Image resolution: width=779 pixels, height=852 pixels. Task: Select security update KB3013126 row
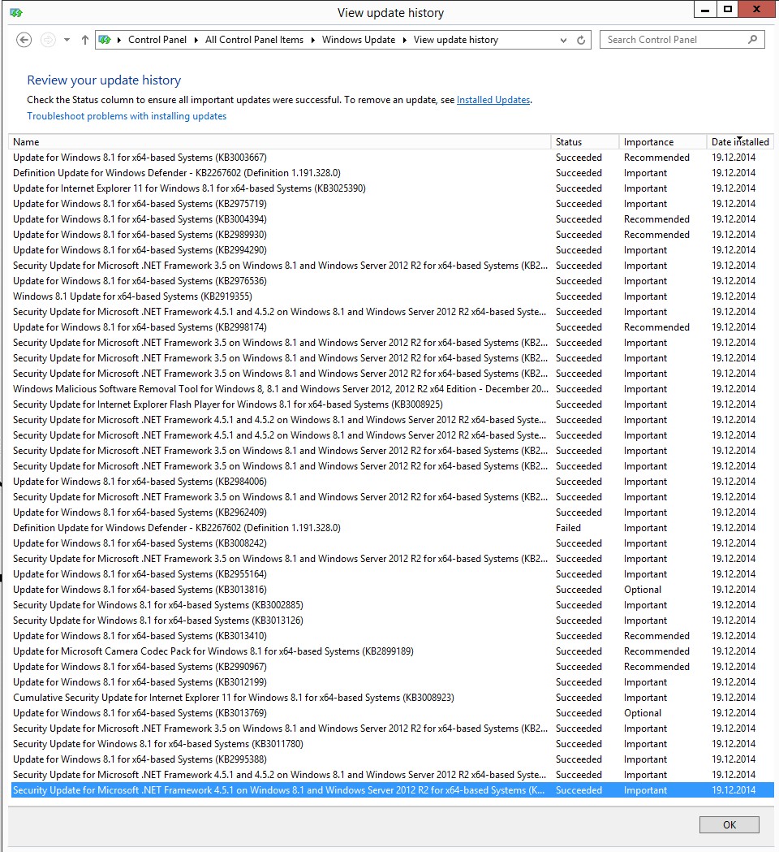(x=392, y=621)
